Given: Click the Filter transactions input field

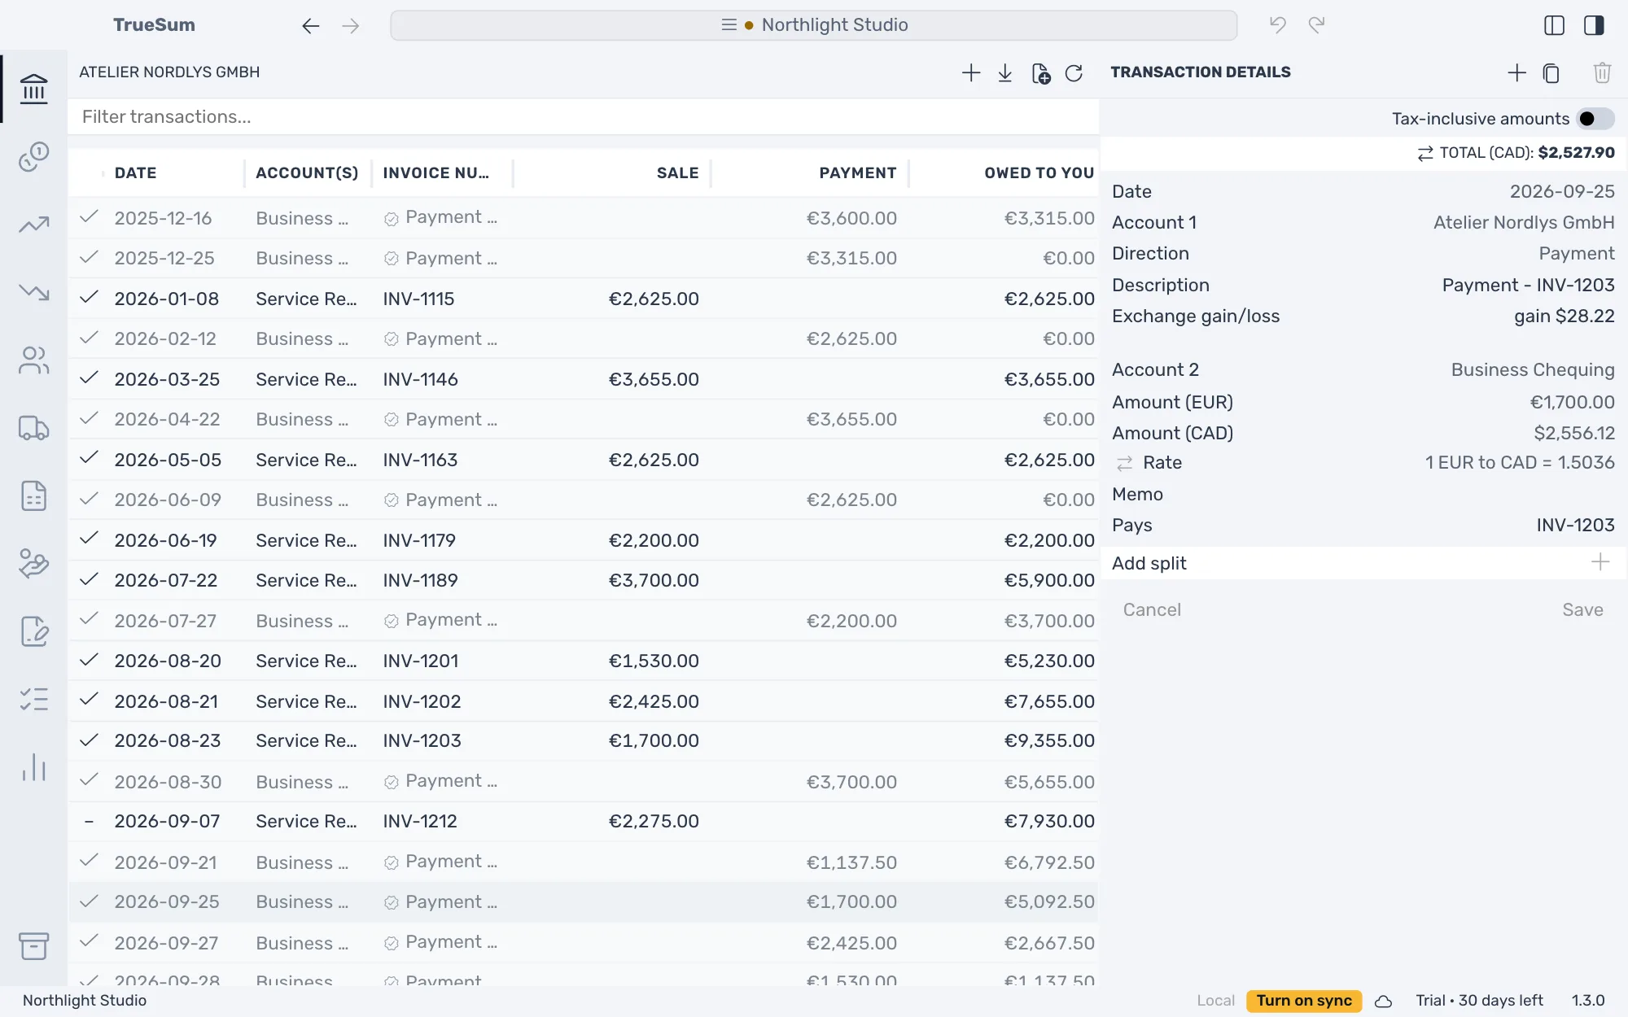Looking at the screenshot, I should click(x=583, y=117).
